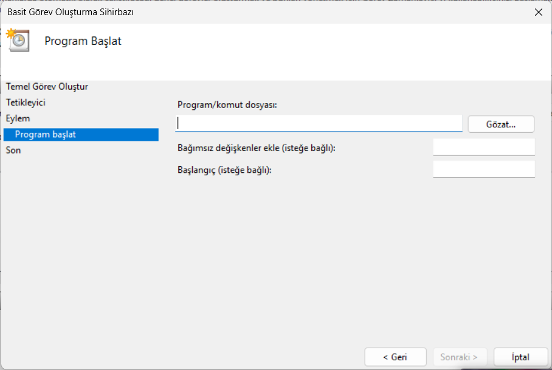Go back with the < Geri button

[x=395, y=357]
